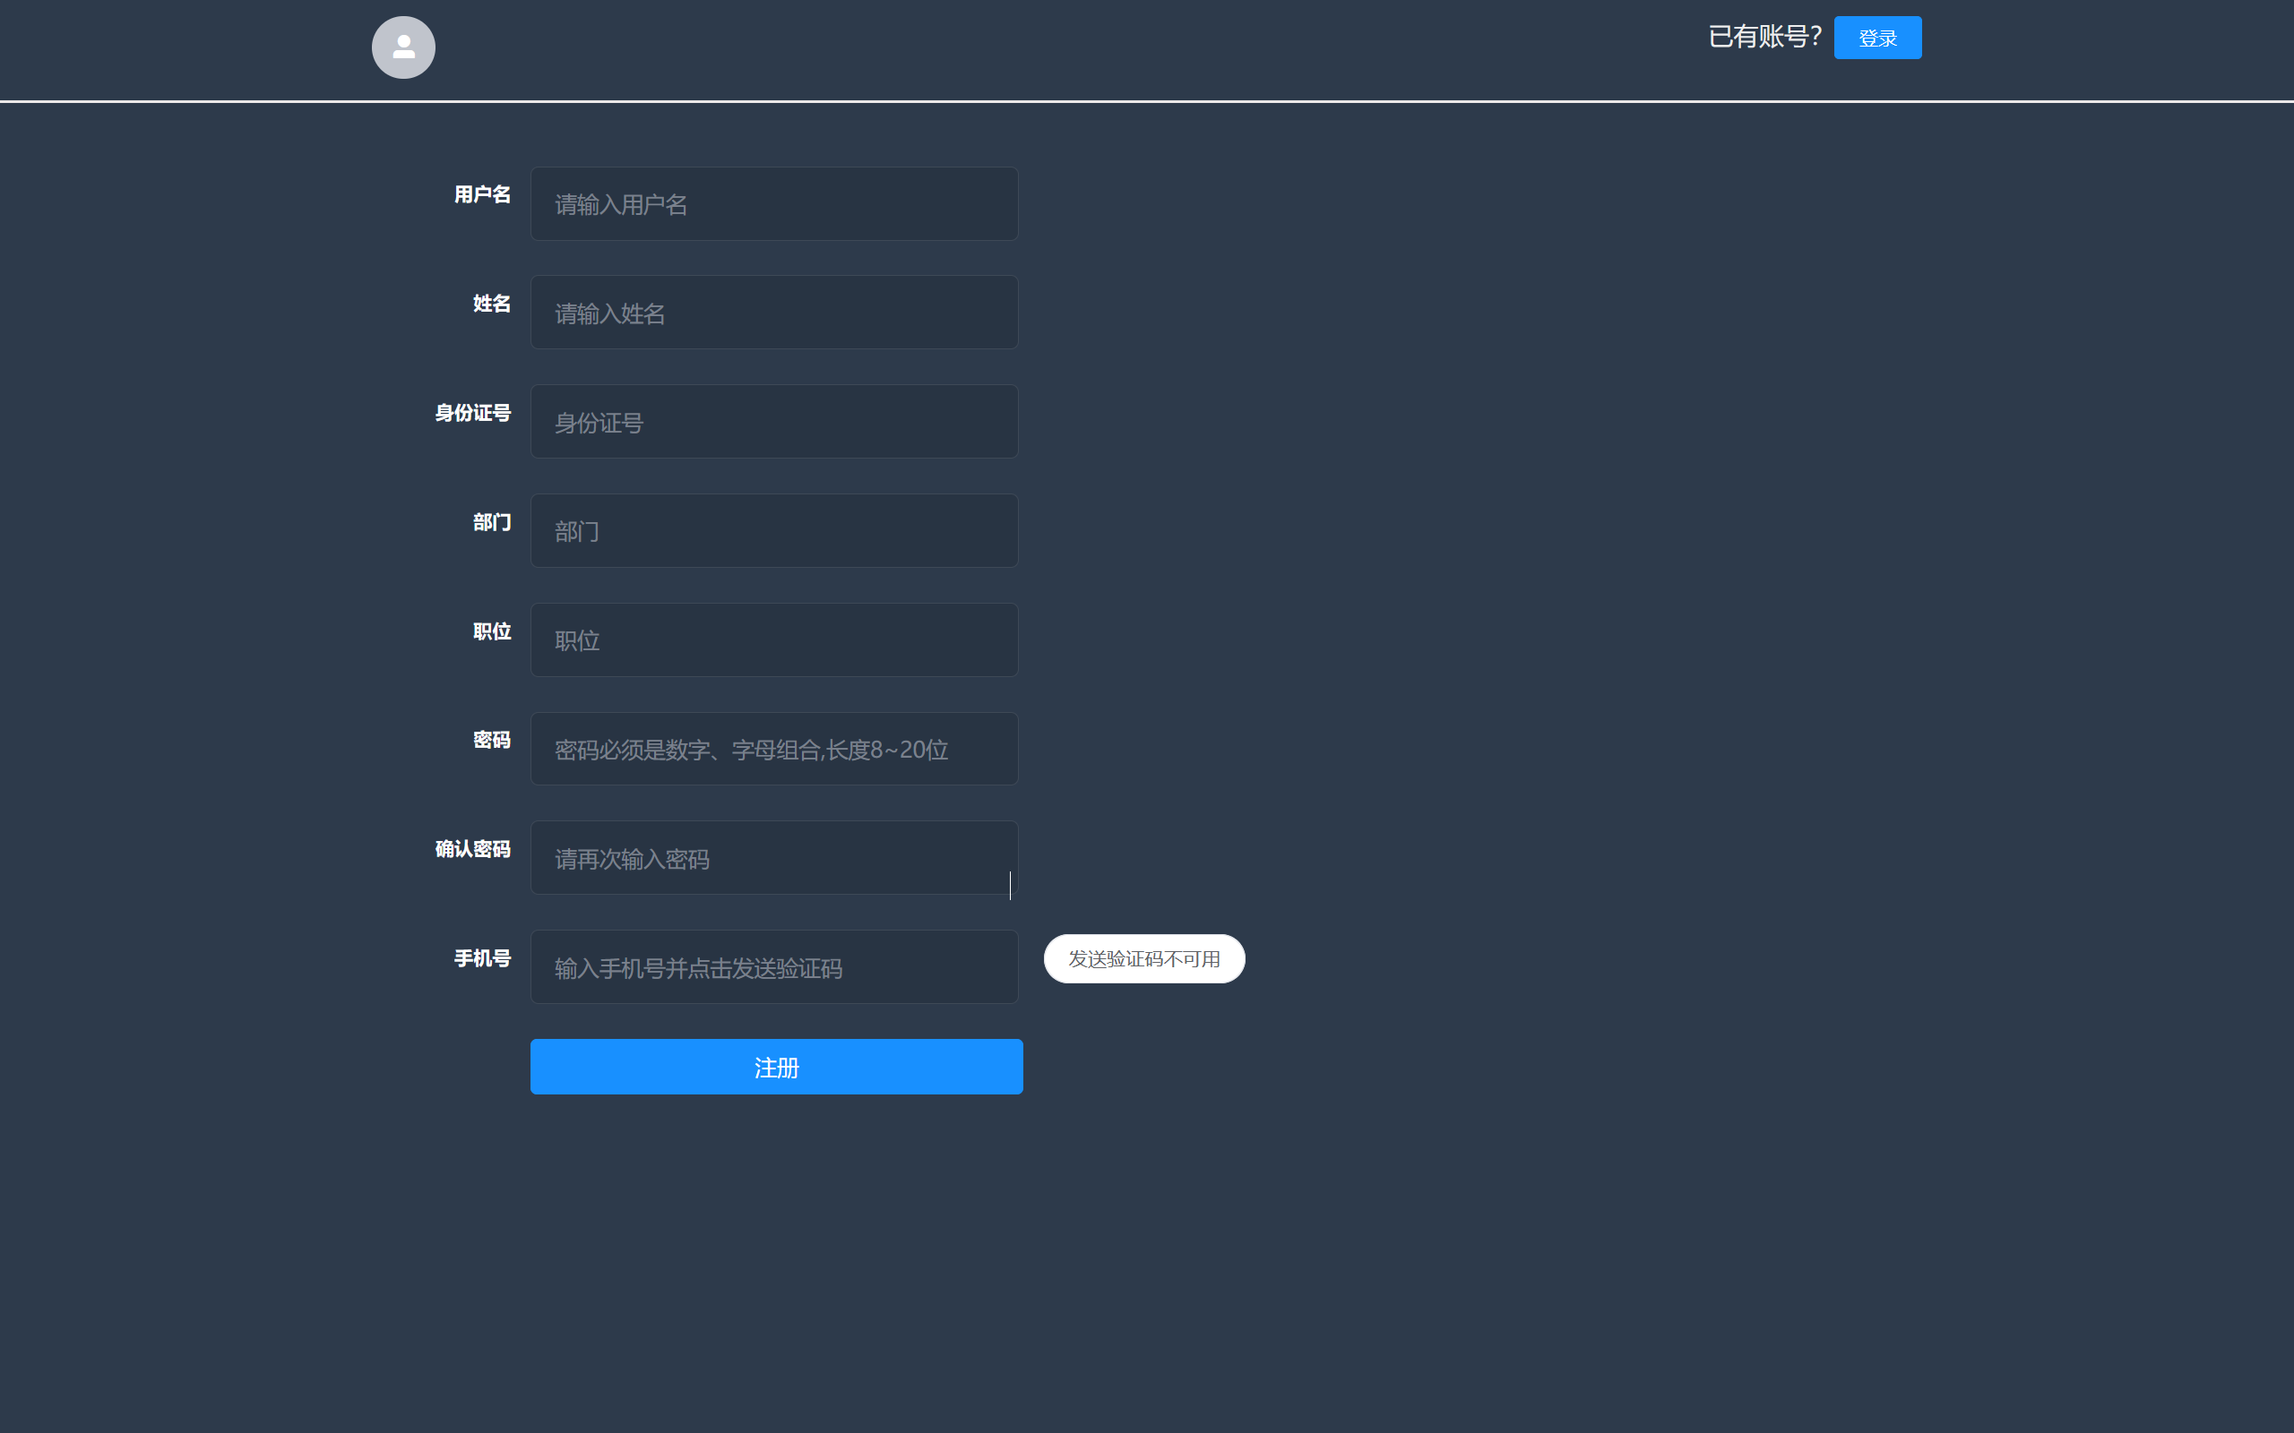Viewport: 2294px width, 1433px height.
Task: Focus the 身份证号 ID number field
Action: tap(773, 422)
